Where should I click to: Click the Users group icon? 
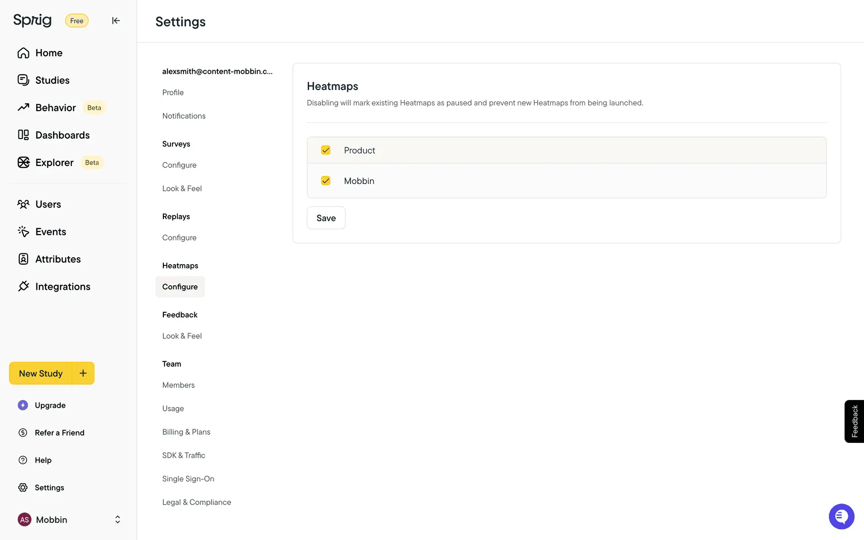pos(23,204)
